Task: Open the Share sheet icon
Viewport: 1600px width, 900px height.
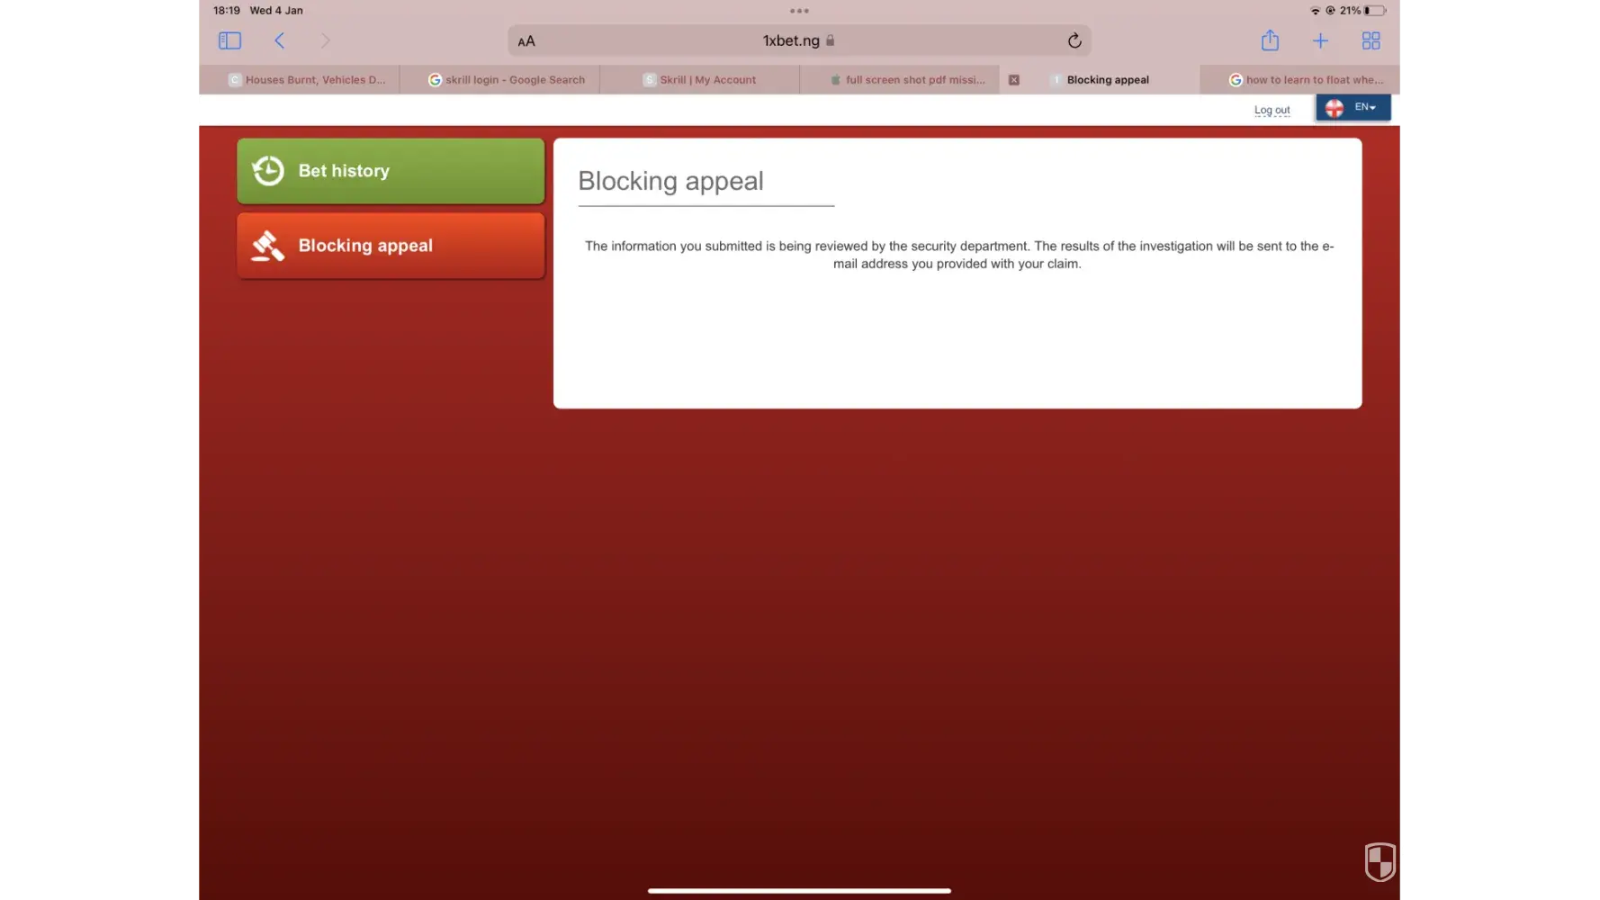Action: (1270, 40)
